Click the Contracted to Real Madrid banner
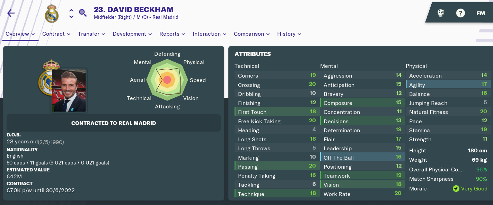 tap(114, 123)
